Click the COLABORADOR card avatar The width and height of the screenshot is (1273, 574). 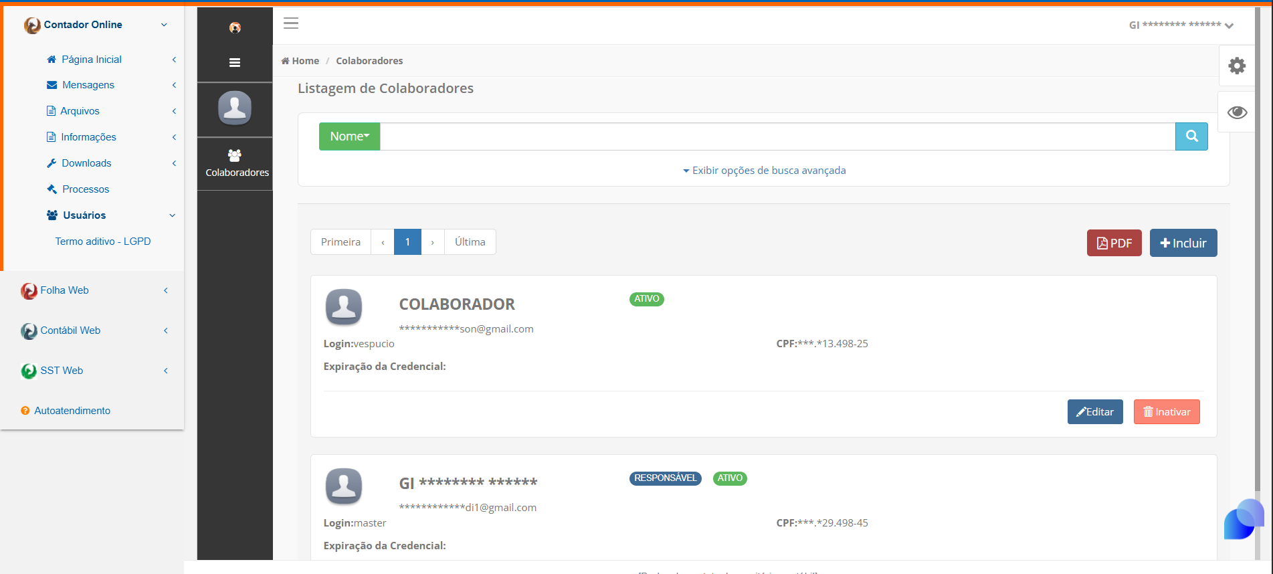[344, 307]
